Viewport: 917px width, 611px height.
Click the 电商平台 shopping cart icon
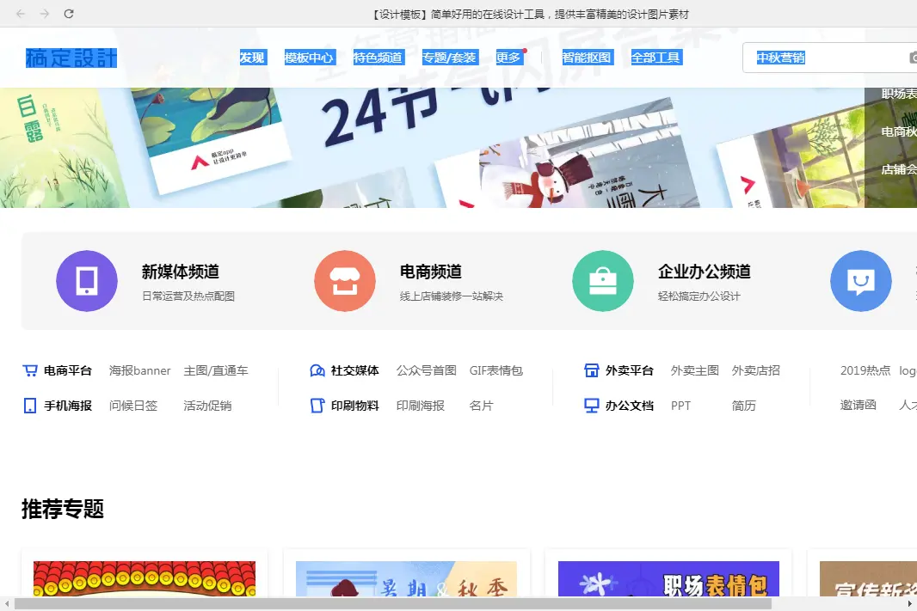[30, 370]
